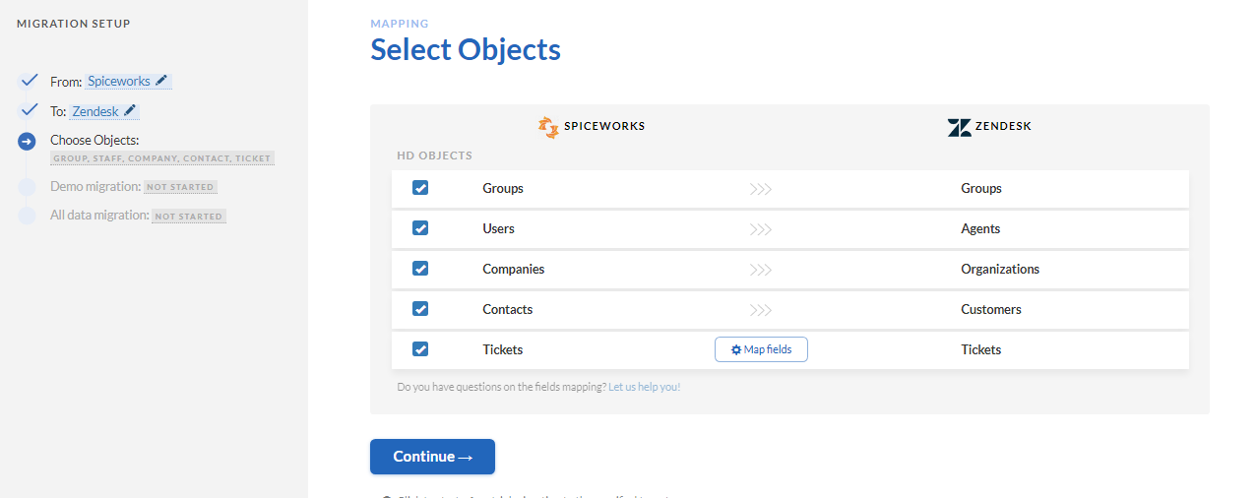Click the checkmark icon beside To step
This screenshot has height=498, width=1257.
pyautogui.click(x=29, y=110)
